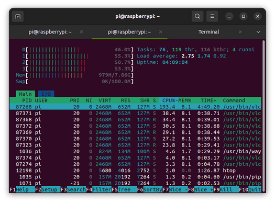
Task: Sort by the PRI column header
Action: click(x=75, y=100)
